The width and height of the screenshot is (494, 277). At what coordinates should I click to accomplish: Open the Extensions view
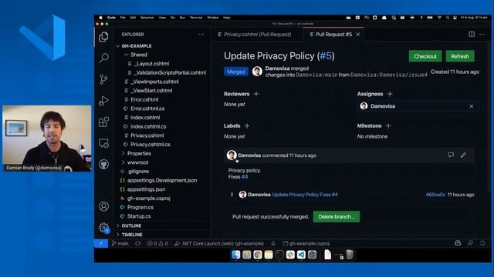103,122
